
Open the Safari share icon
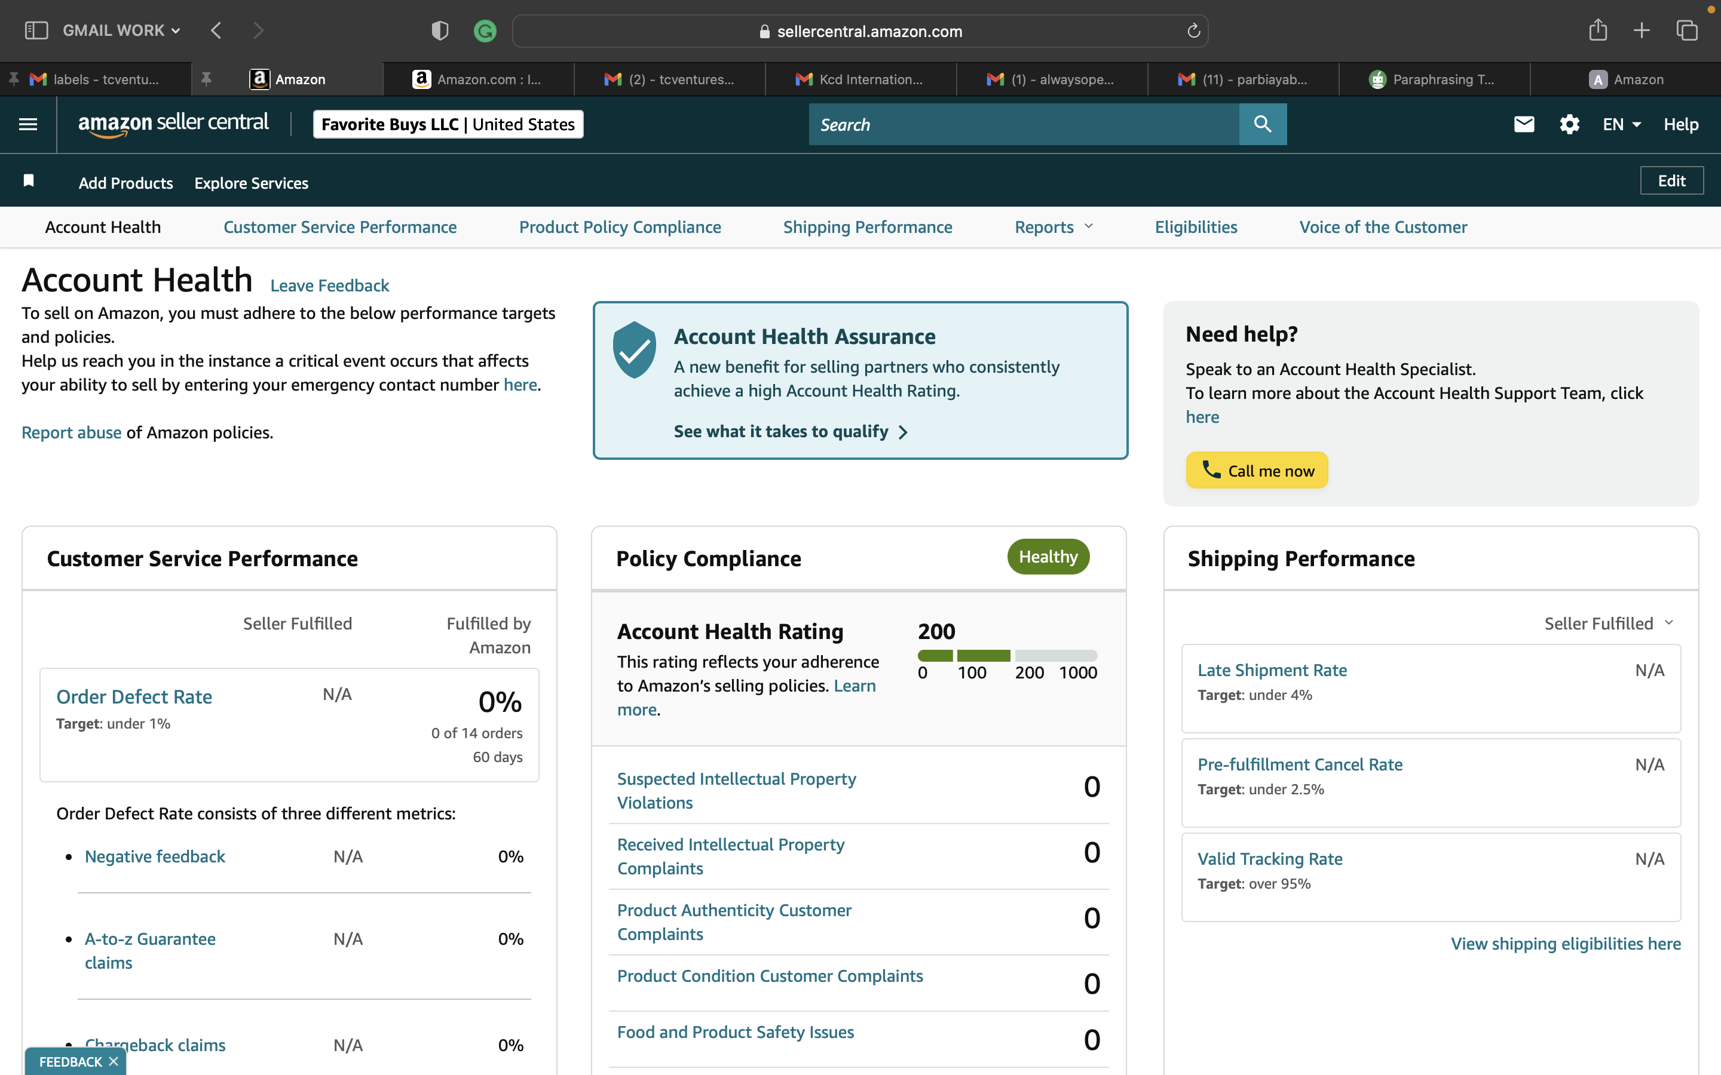click(1598, 30)
